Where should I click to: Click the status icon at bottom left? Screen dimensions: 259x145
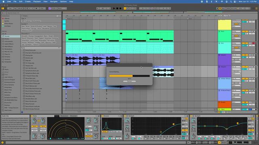2,143
